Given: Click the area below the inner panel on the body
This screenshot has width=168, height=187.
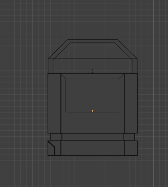Looking at the screenshot, I should click(x=93, y=122).
